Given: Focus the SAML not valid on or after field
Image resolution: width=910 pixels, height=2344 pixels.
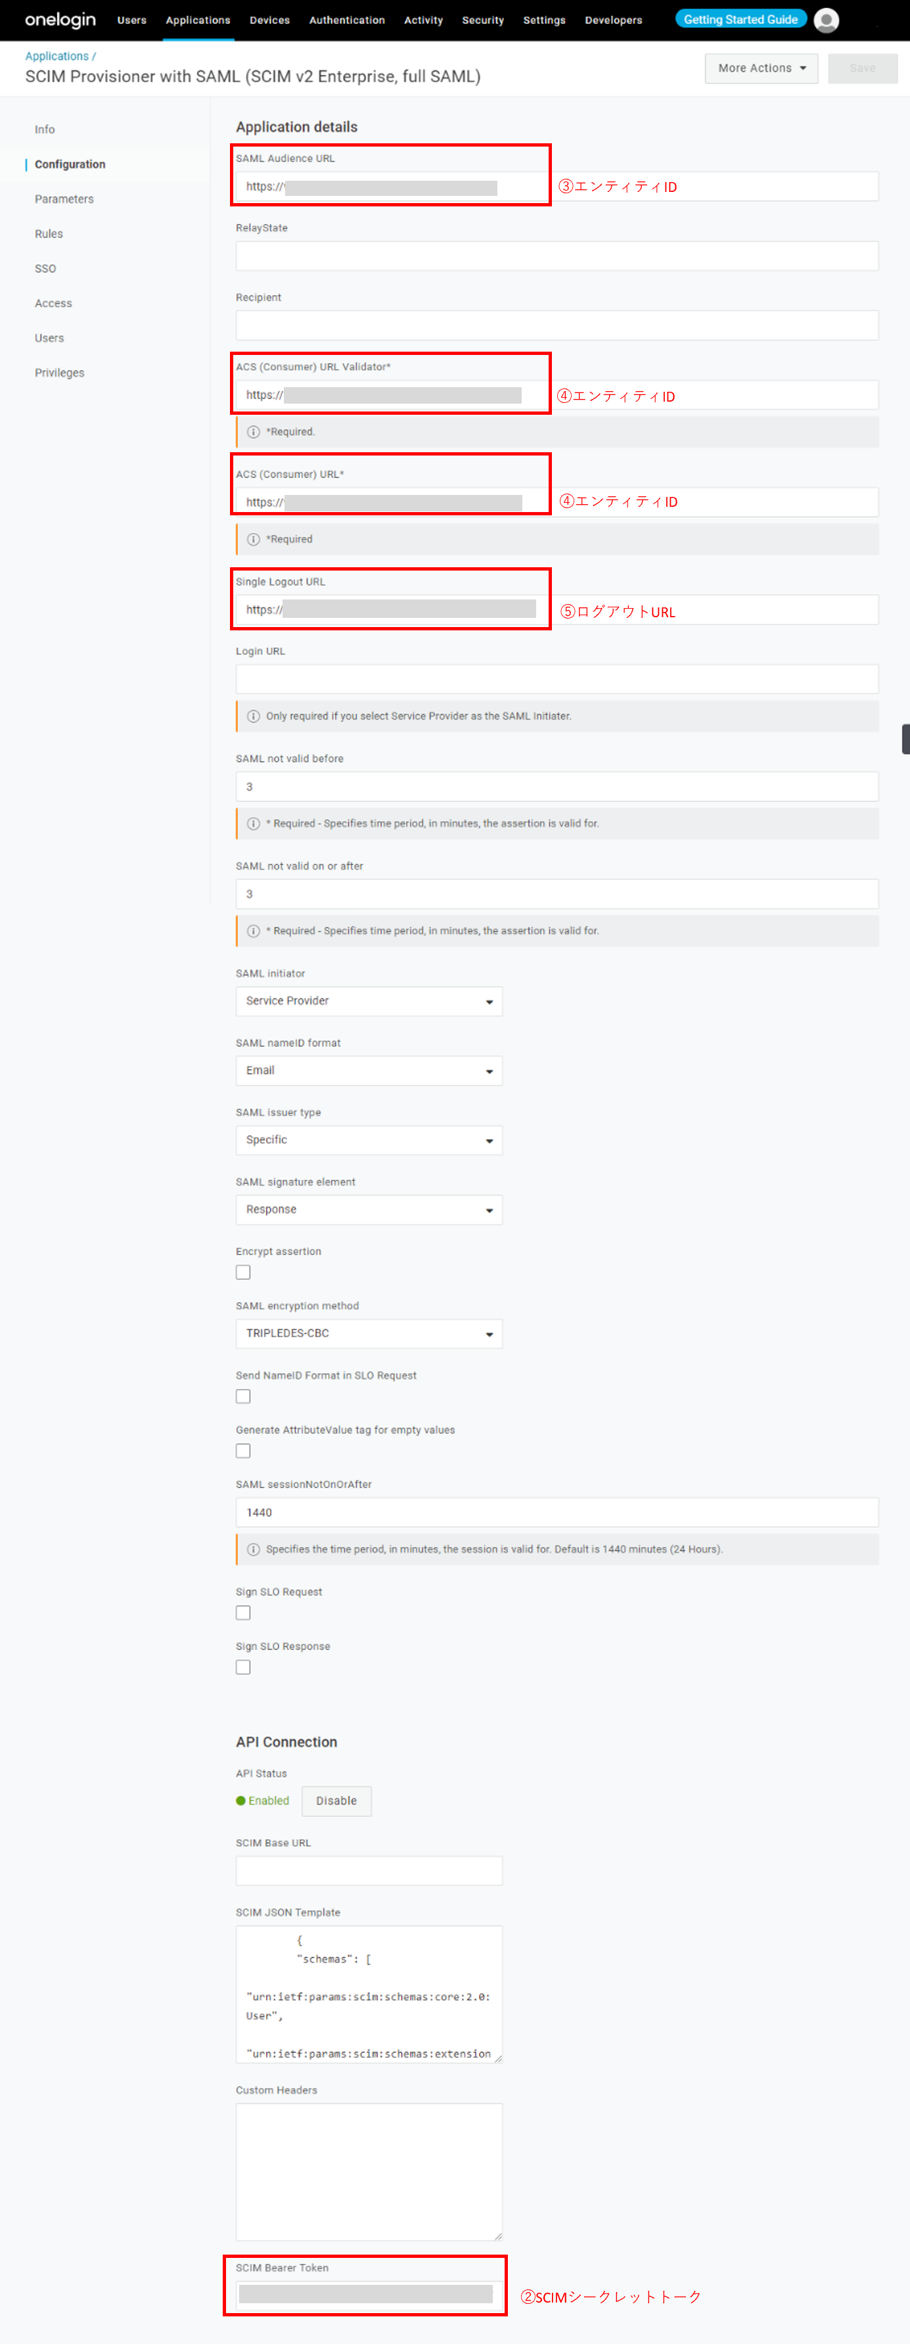Looking at the screenshot, I should [x=557, y=893].
